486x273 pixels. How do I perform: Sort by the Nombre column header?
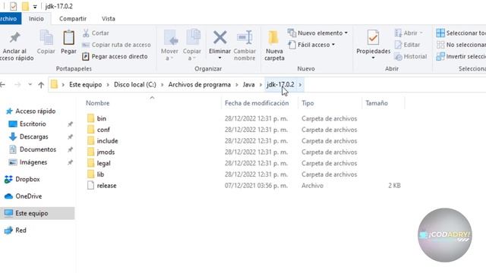[x=98, y=103]
